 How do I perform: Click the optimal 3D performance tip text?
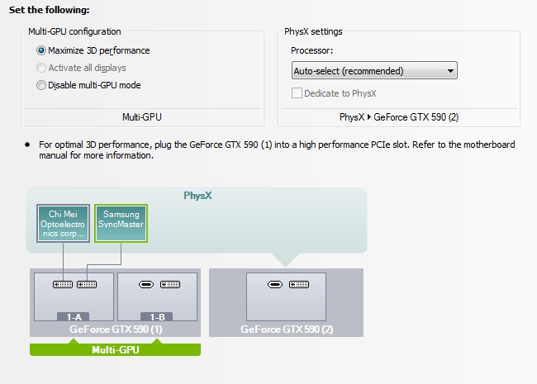tap(277, 150)
